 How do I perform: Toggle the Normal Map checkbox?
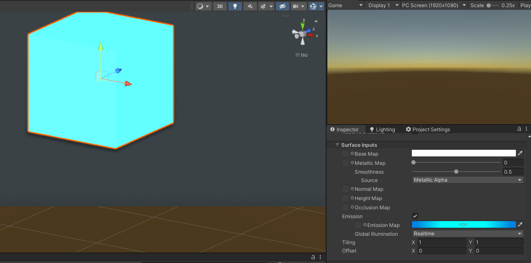345,189
